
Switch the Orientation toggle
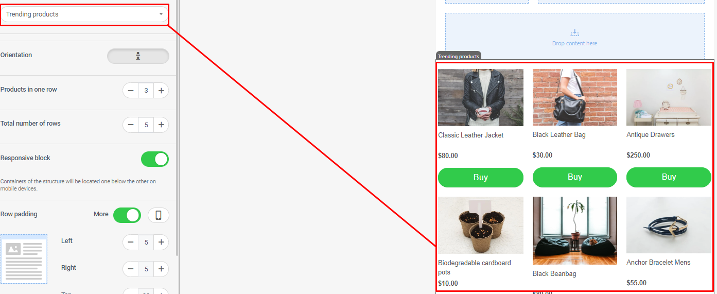[x=138, y=56]
